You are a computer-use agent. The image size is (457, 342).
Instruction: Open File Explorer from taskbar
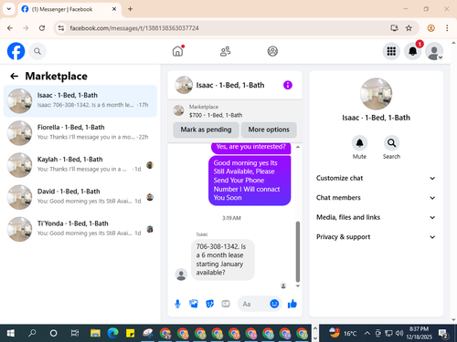click(x=95, y=334)
